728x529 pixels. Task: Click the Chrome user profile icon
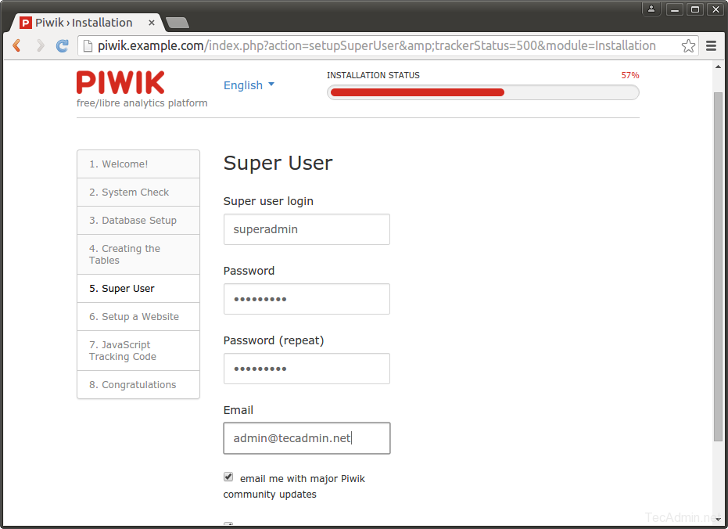point(651,9)
